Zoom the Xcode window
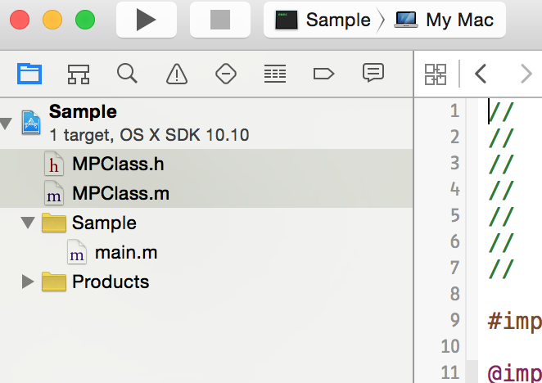This screenshot has width=542, height=383. click(x=85, y=20)
